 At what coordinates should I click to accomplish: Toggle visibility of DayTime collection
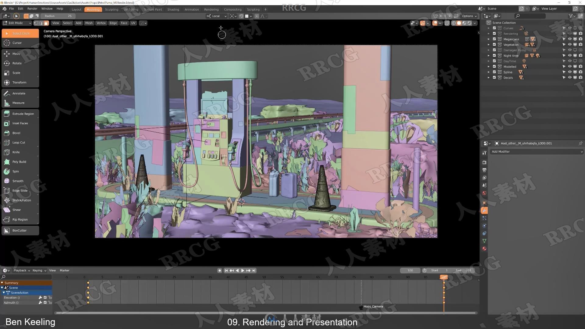coord(570,61)
